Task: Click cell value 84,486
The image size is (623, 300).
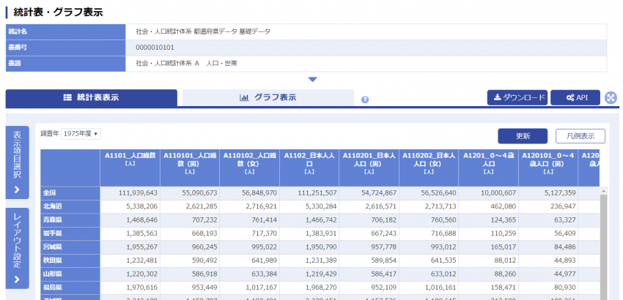Action: 564,247
